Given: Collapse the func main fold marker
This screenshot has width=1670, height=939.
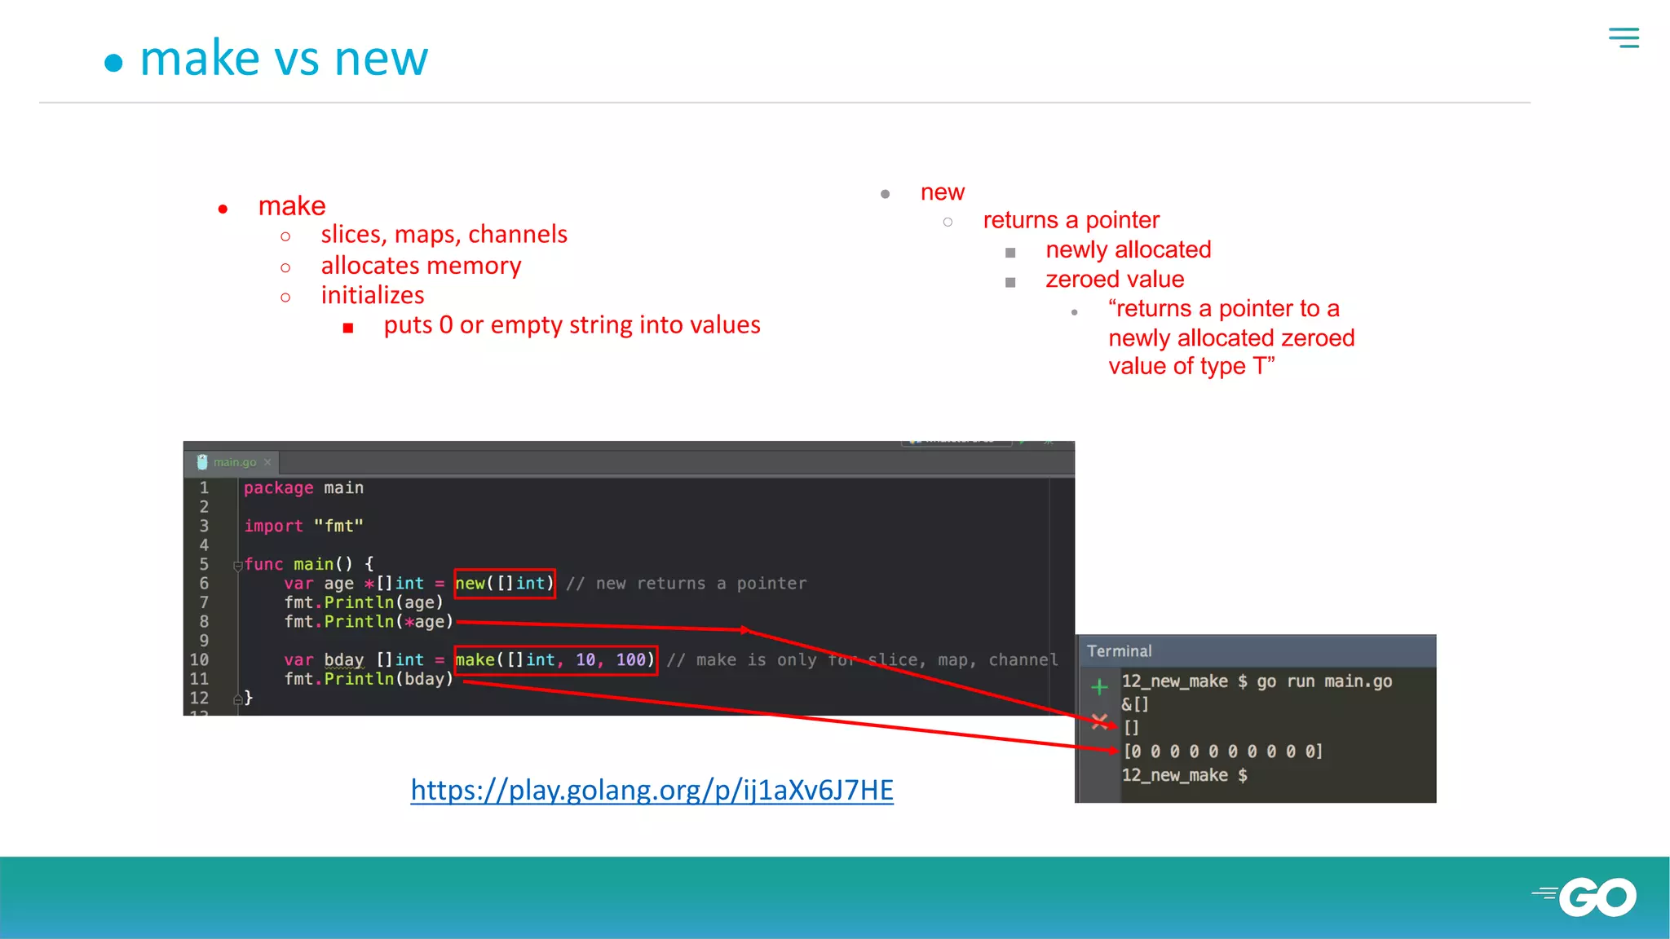Looking at the screenshot, I should coord(238,565).
